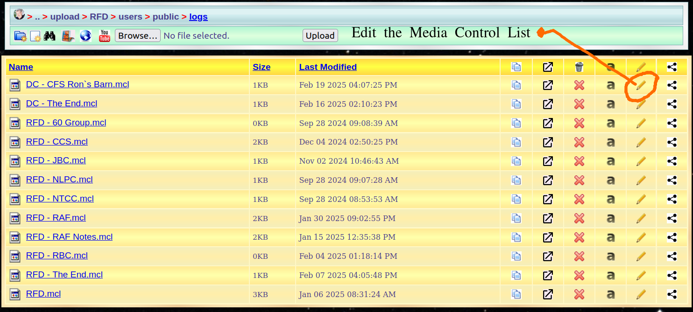The width and height of the screenshot is (693, 312).
Task: Click the YouTube icon in toolbar
Action: tap(105, 36)
